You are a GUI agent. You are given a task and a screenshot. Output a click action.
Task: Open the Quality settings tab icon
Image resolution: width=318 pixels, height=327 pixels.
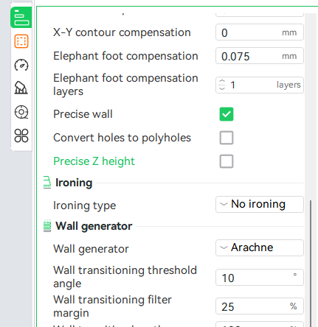pyautogui.click(x=21, y=18)
